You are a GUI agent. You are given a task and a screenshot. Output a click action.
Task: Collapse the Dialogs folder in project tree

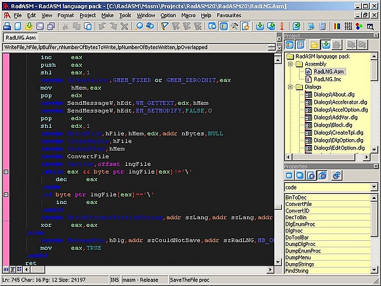[290, 87]
